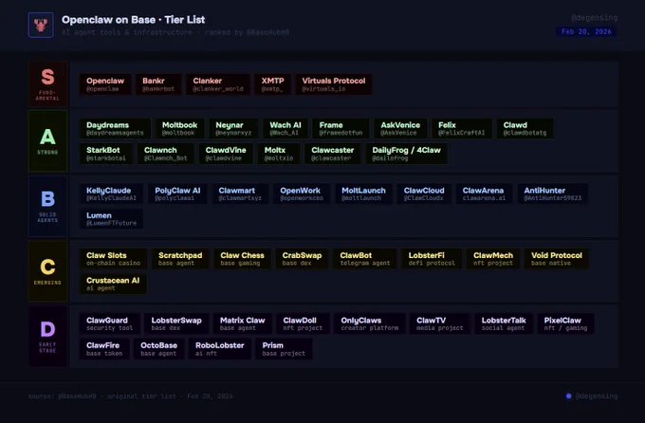Image resolution: width=645 pixels, height=423 pixels.
Task: Open the Virtuals Protocol card
Action: [334, 84]
